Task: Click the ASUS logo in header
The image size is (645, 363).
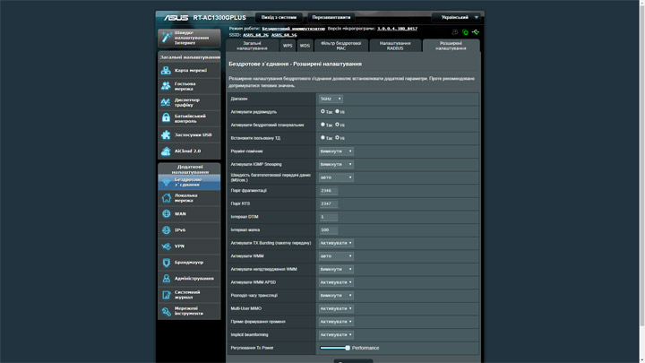Action: tap(176, 18)
